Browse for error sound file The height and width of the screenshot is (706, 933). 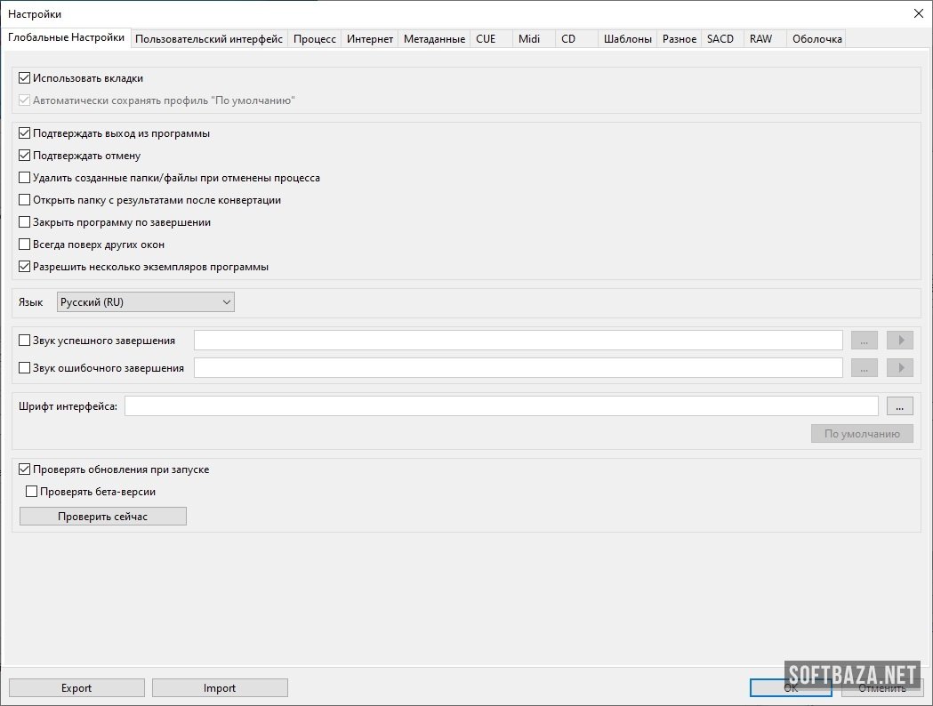click(x=864, y=368)
